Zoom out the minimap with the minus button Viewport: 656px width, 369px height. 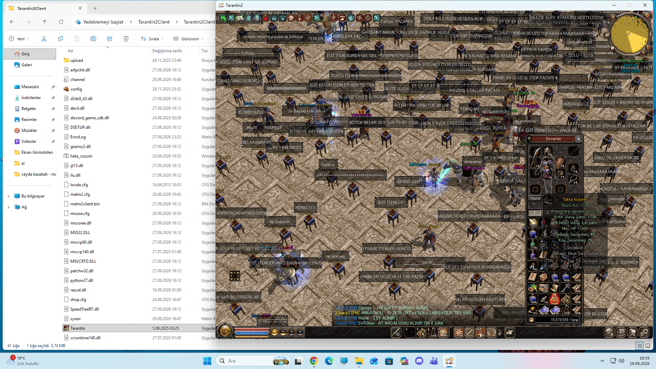648,48
